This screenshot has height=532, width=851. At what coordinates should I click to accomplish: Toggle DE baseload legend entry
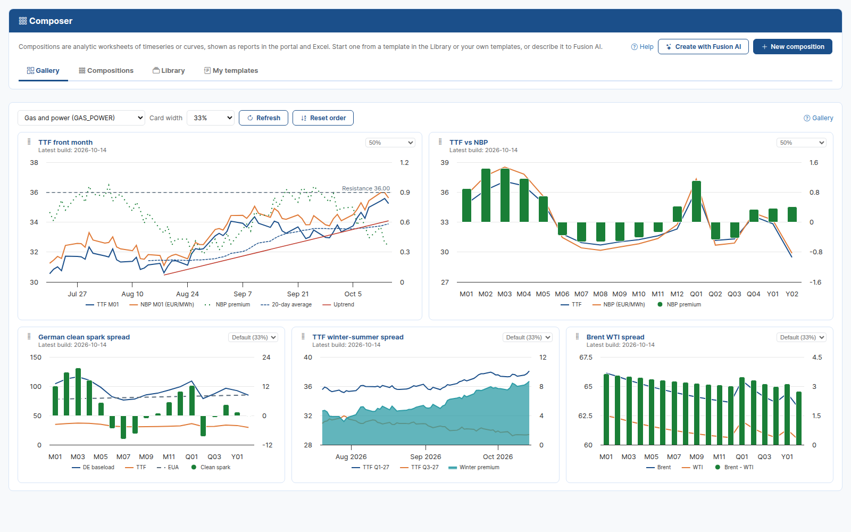click(93, 468)
